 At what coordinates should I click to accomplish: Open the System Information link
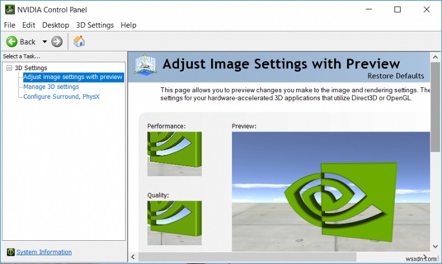tap(44, 252)
